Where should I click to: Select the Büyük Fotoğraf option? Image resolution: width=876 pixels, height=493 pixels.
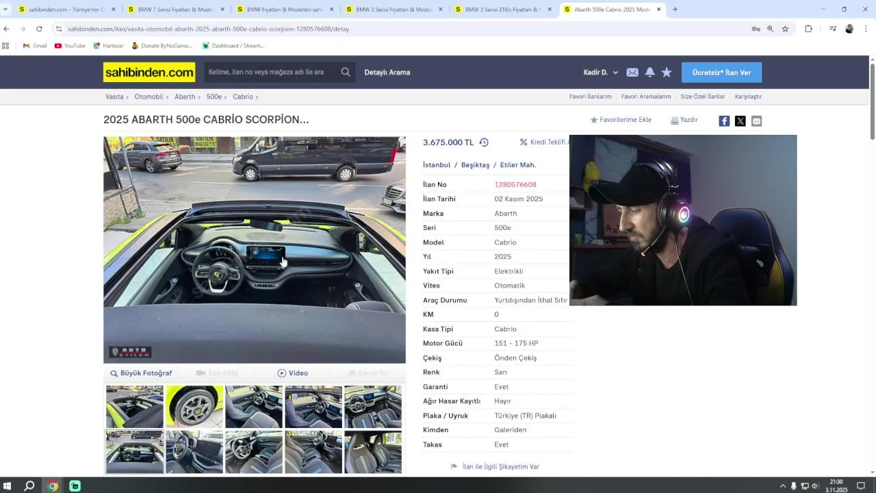coord(141,373)
